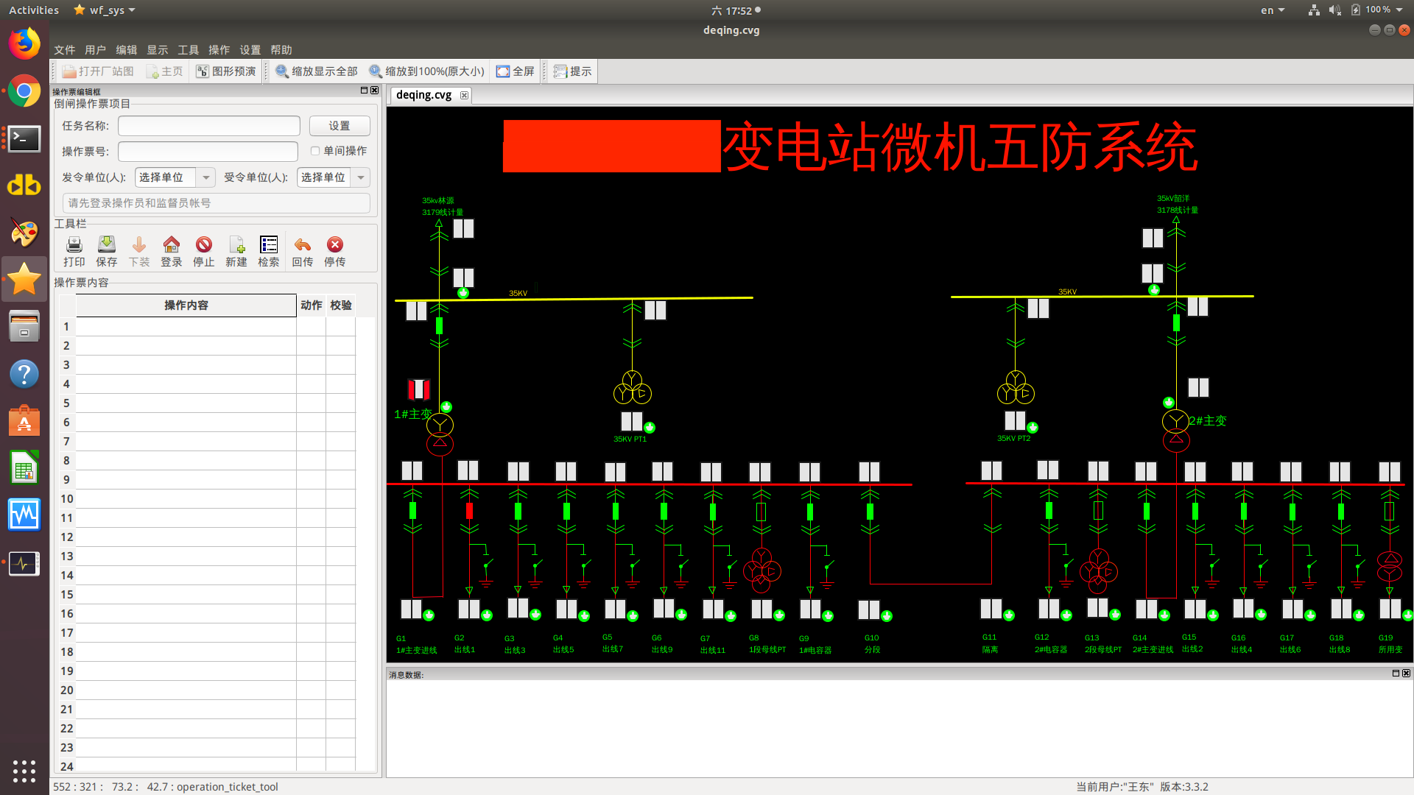The height and width of the screenshot is (795, 1414).
Task: Select the deqing.cvg tab
Action: pyautogui.click(x=424, y=95)
